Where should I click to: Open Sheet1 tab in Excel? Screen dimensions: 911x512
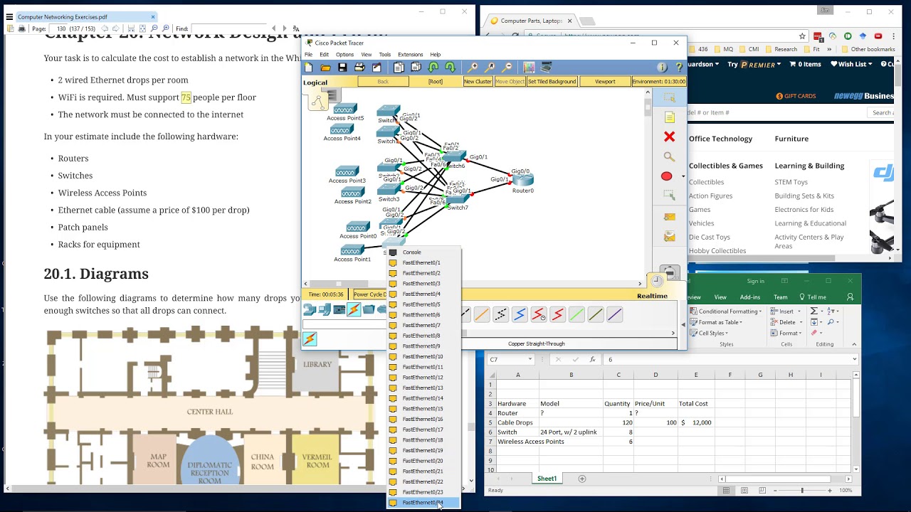(x=547, y=479)
